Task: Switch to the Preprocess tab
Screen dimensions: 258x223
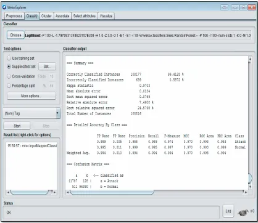Action: 14,16
